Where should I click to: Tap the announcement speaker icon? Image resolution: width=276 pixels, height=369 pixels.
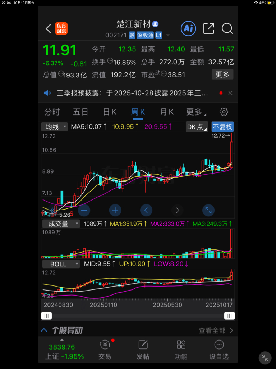[x=47, y=93]
